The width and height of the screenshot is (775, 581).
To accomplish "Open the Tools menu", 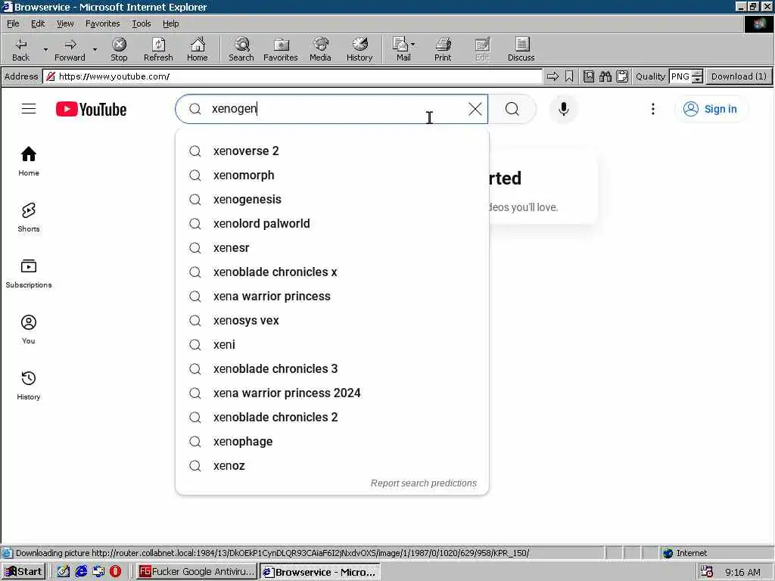I will [141, 23].
